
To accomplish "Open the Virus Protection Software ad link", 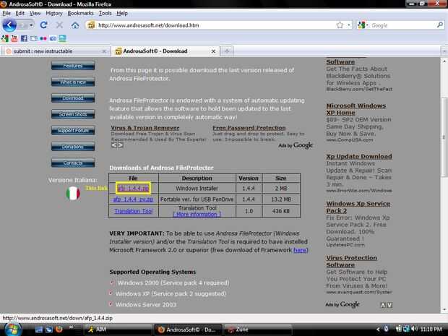I will (351, 261).
